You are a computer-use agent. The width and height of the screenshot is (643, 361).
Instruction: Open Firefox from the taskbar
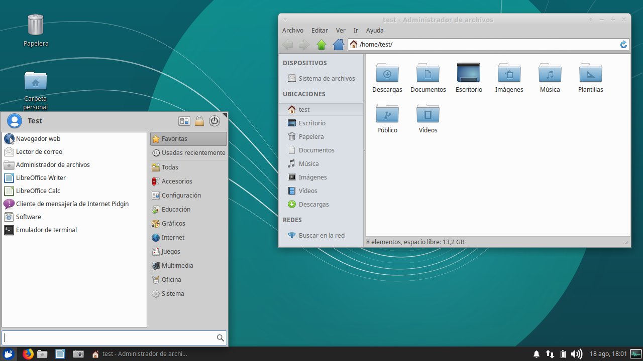[x=28, y=354]
